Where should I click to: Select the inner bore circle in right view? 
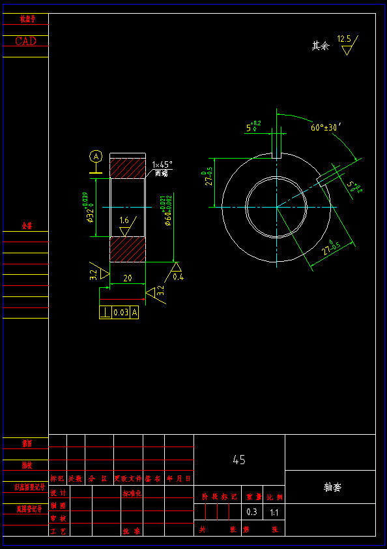pos(276,208)
